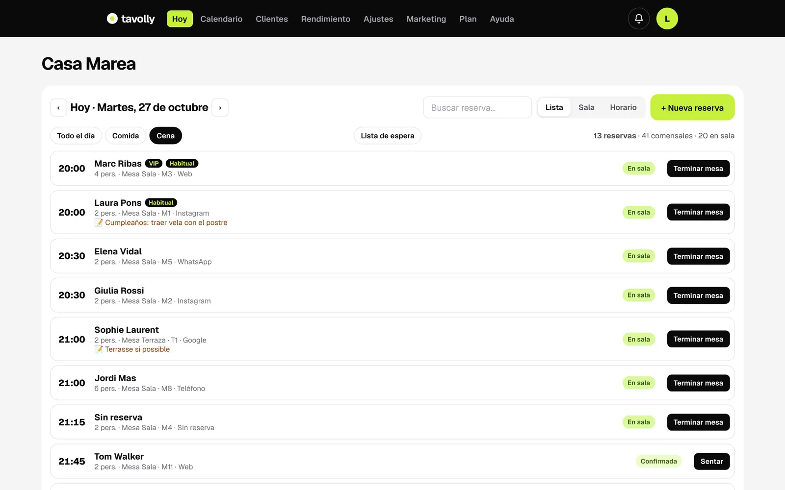This screenshot has height=490, width=785.
Task: Open Lista de espera
Action: (x=388, y=136)
